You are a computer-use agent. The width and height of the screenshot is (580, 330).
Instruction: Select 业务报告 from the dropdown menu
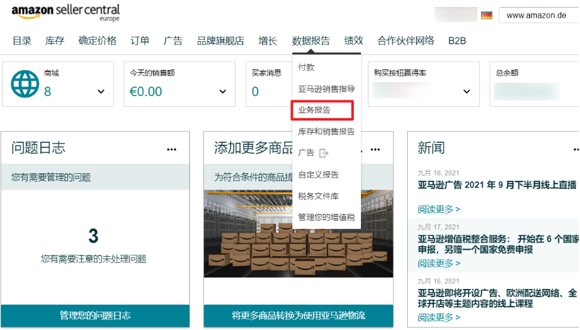point(315,110)
